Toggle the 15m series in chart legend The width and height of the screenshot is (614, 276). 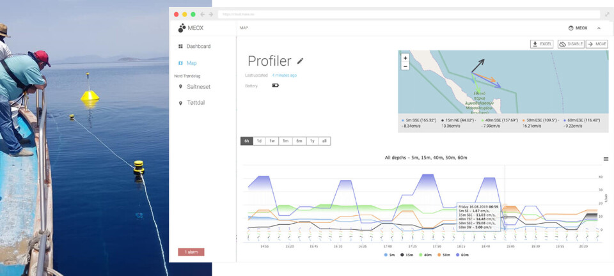click(x=406, y=255)
